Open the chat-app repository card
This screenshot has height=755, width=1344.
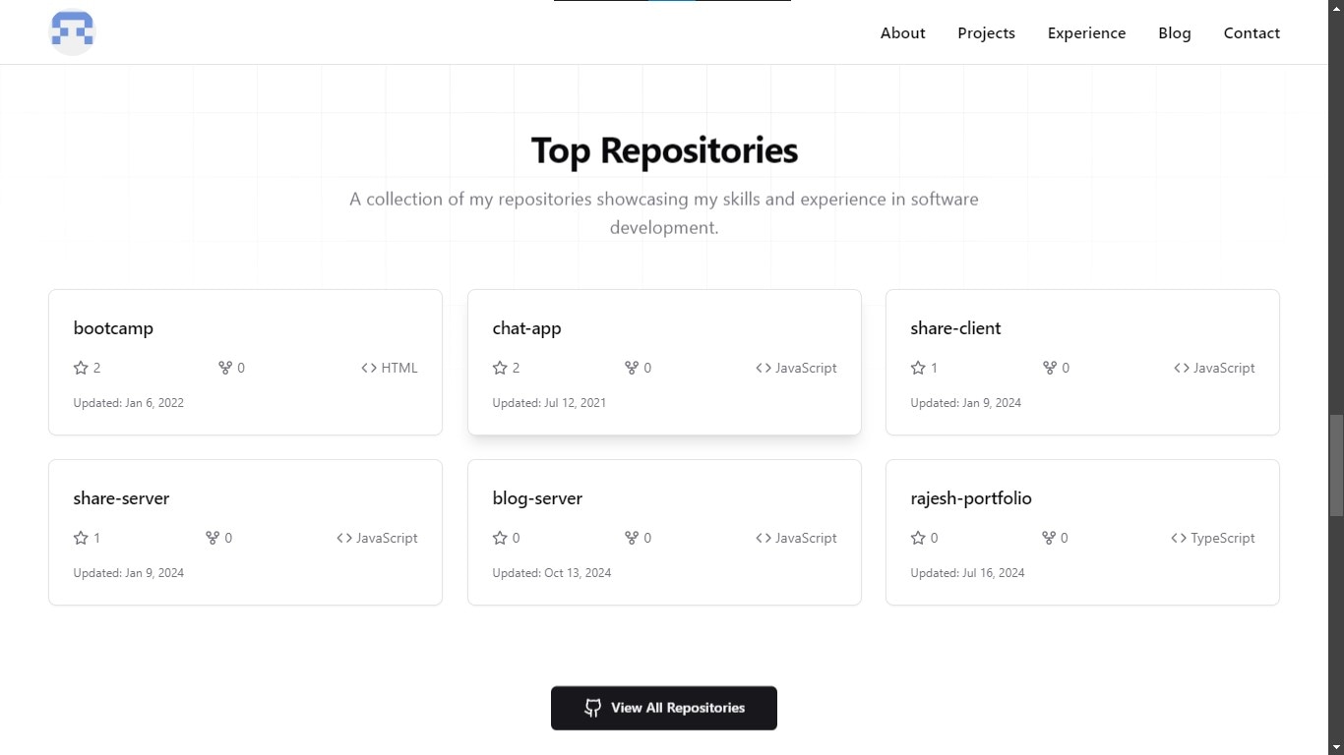click(x=664, y=362)
